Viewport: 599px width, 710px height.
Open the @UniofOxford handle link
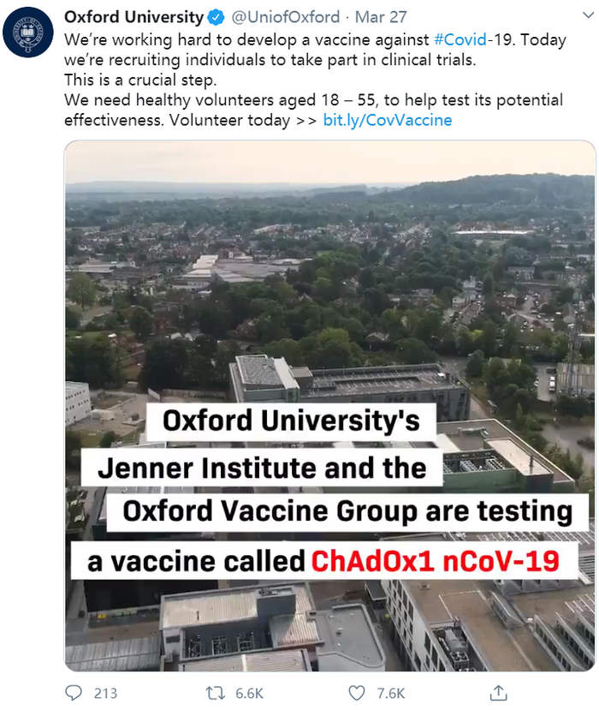287,17
